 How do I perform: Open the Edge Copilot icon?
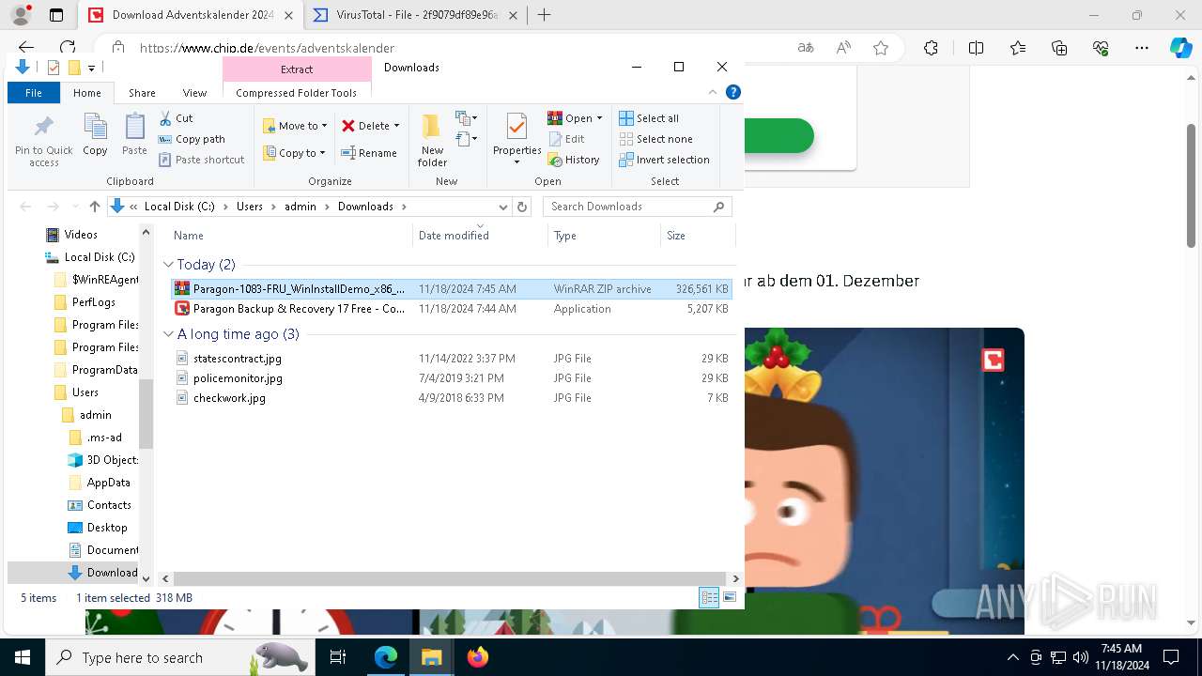point(1180,48)
